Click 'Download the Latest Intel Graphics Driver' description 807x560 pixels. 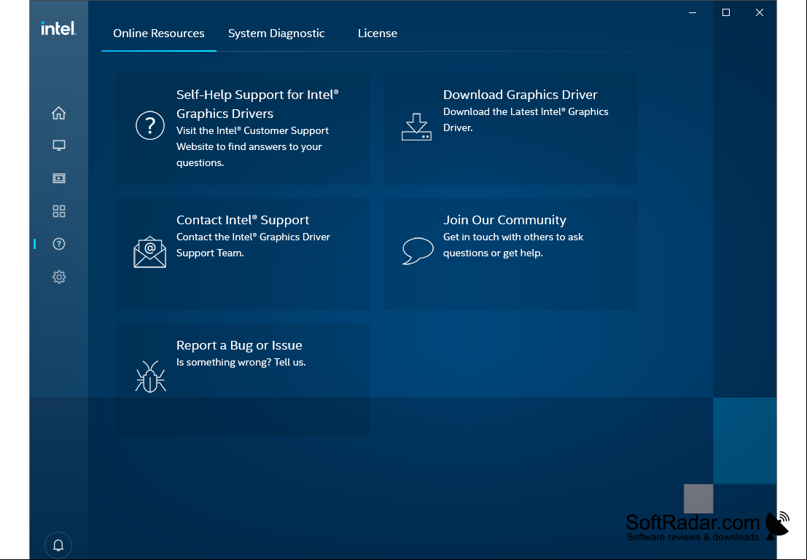pyautogui.click(x=526, y=119)
